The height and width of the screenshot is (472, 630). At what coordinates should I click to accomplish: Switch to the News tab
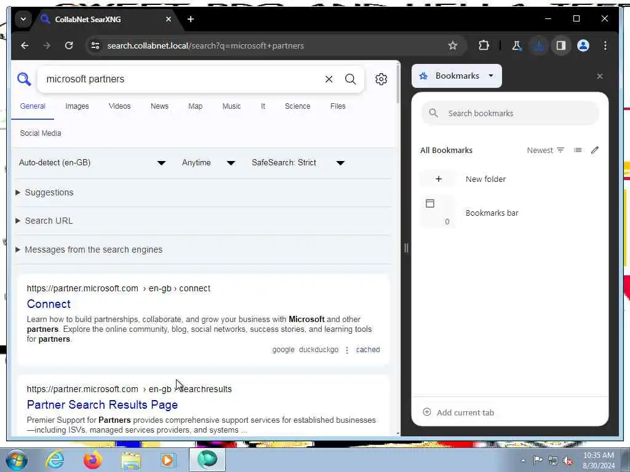point(159,106)
